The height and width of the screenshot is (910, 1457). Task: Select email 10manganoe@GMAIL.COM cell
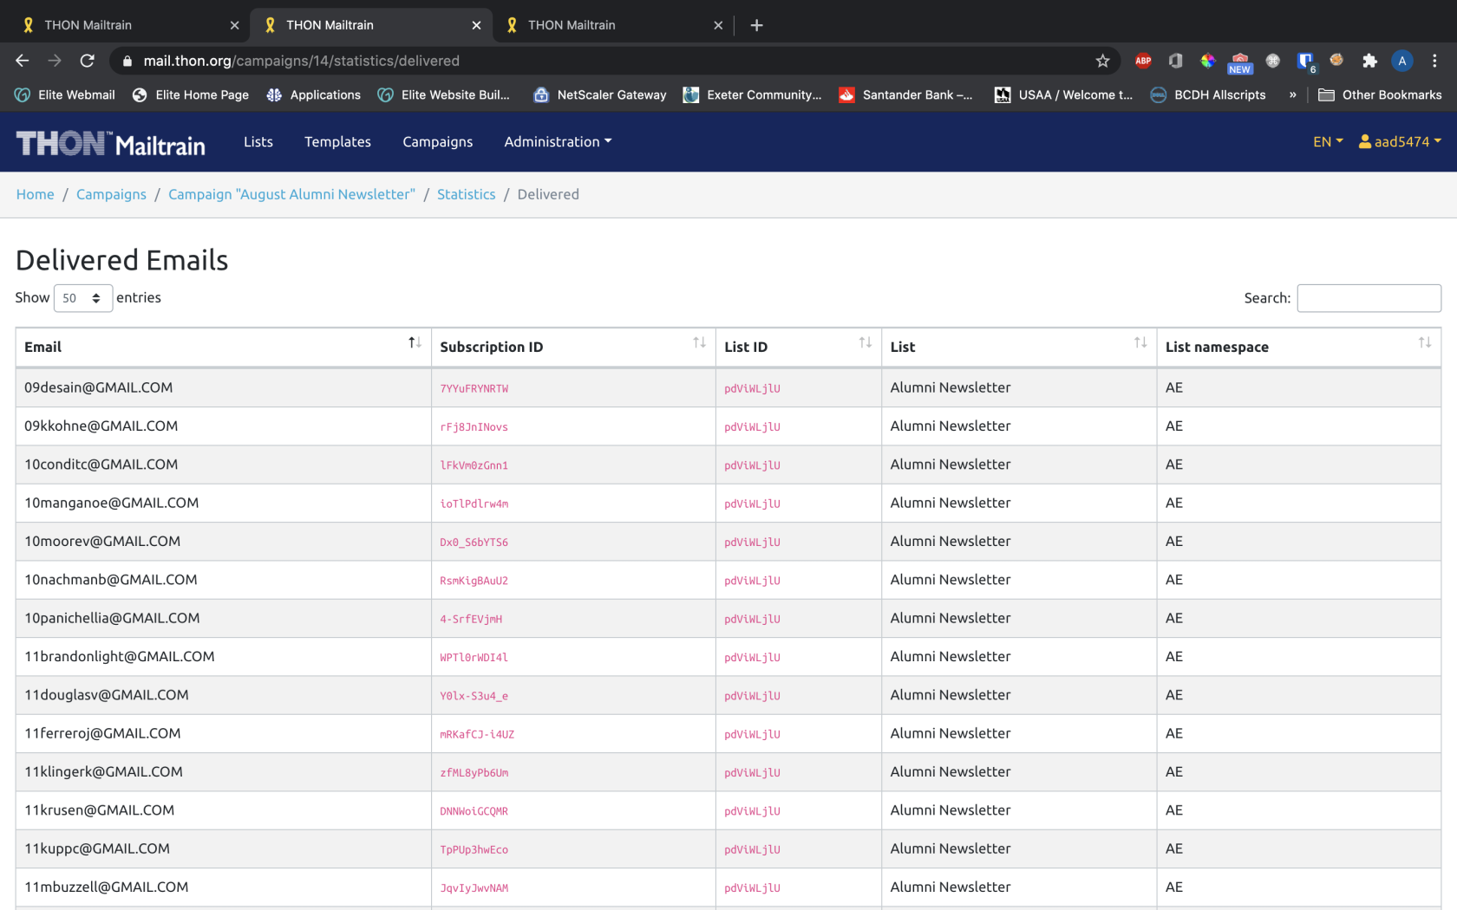(224, 503)
